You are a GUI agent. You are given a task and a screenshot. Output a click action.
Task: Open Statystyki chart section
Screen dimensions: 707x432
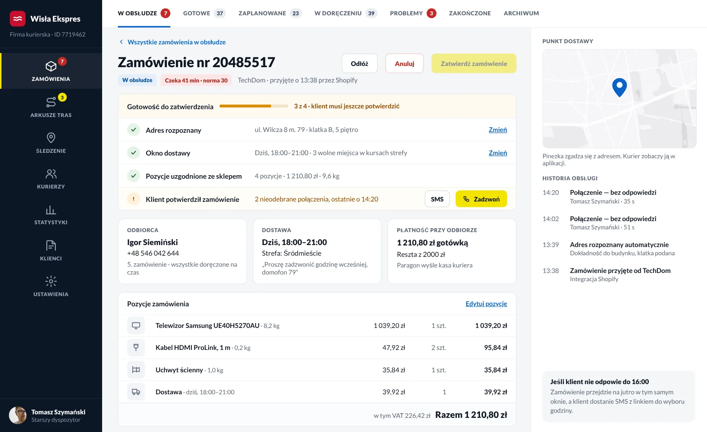click(x=51, y=214)
